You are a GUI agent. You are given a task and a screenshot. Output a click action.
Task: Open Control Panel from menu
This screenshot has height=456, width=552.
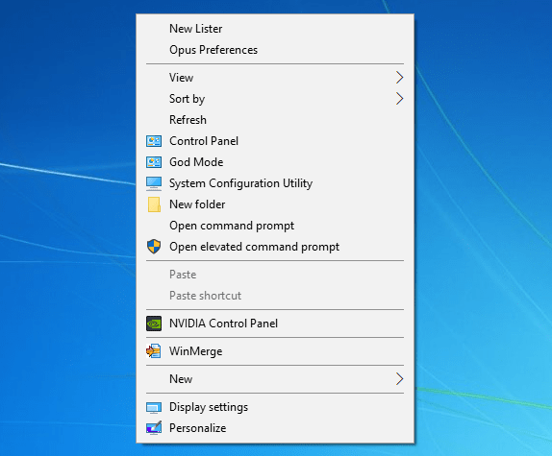pos(275,141)
